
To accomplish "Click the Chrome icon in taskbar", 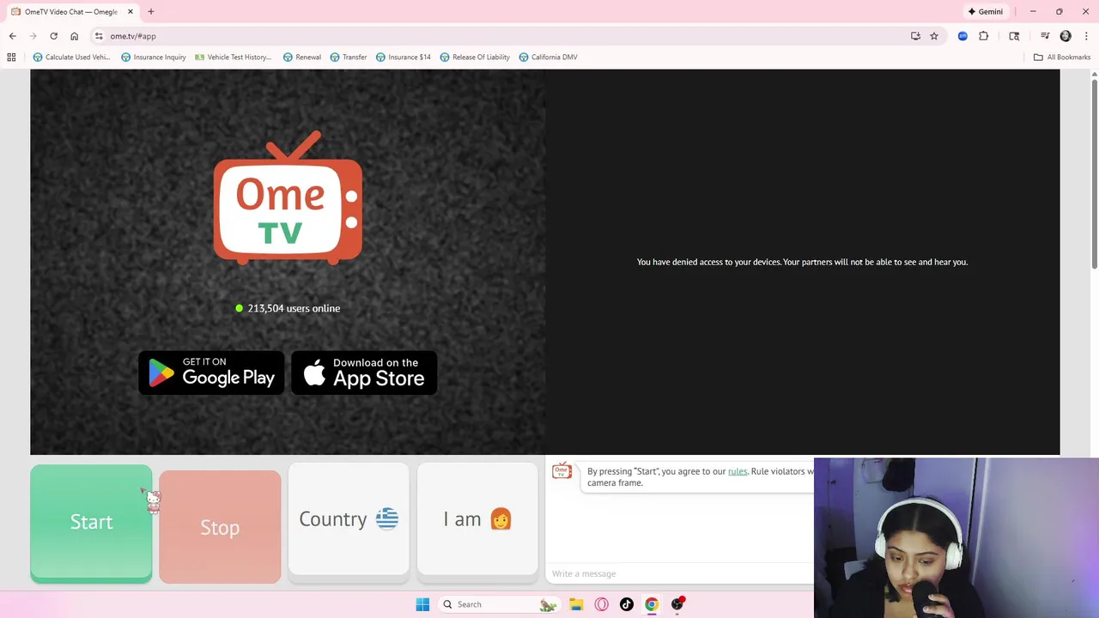I will pyautogui.click(x=652, y=604).
